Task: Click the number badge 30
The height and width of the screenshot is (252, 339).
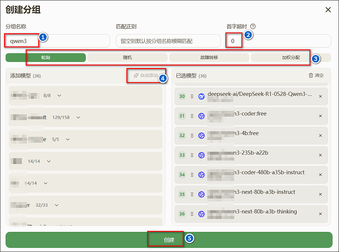Action: [182, 96]
